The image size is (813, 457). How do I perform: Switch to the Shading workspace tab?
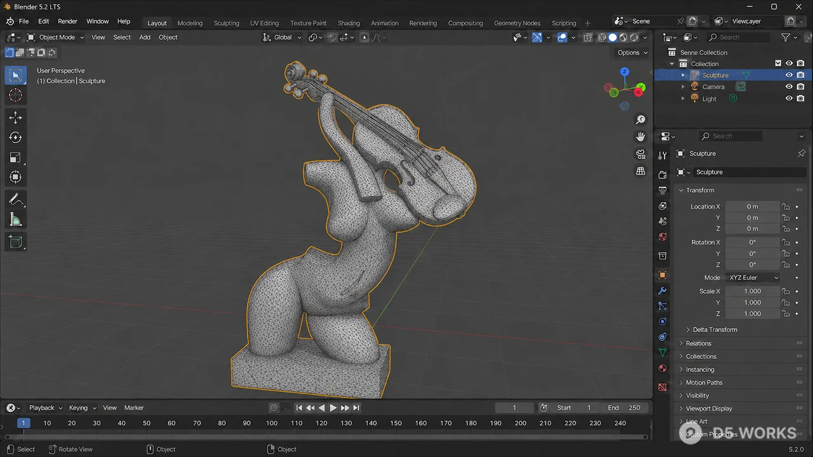[348, 23]
